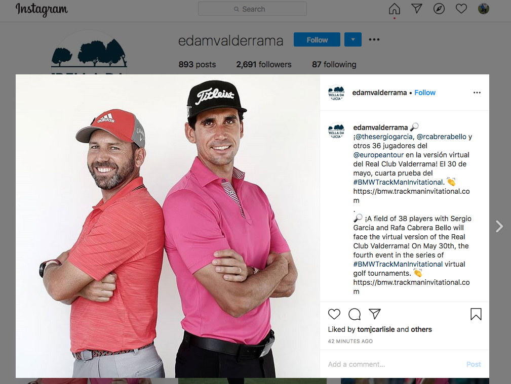Screen dimensions: 511x384
Task: View 2,691 followers list
Action: coord(264,64)
